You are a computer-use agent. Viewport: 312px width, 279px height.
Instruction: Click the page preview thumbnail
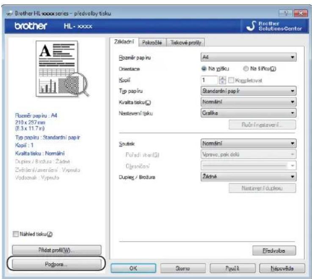(x=62, y=69)
